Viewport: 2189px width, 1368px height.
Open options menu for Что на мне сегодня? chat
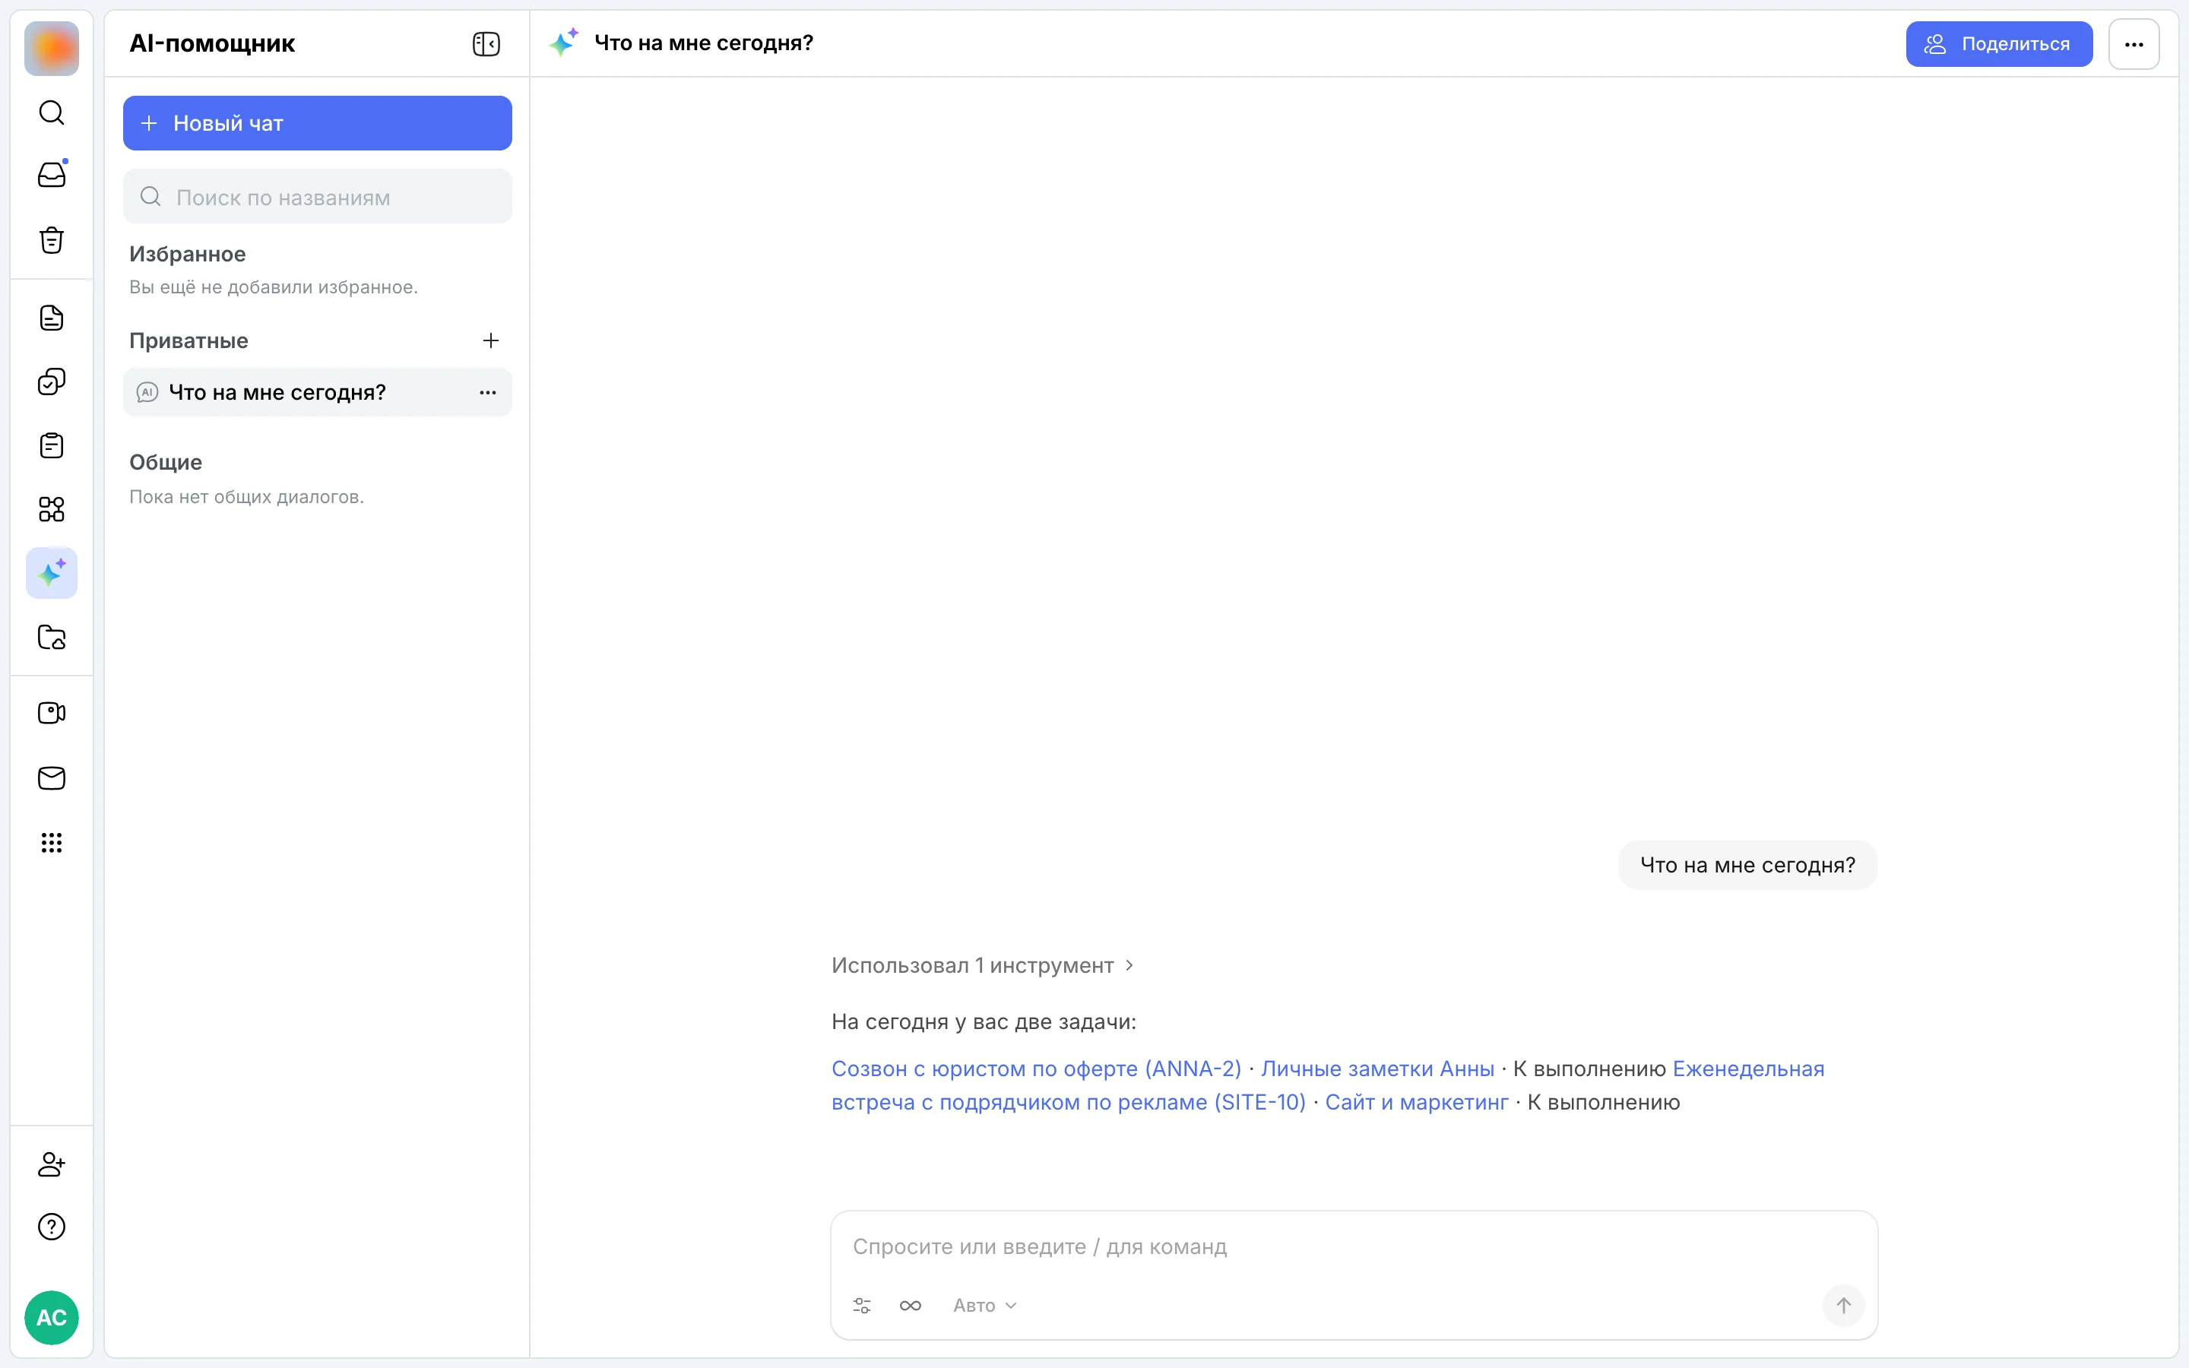pos(487,391)
